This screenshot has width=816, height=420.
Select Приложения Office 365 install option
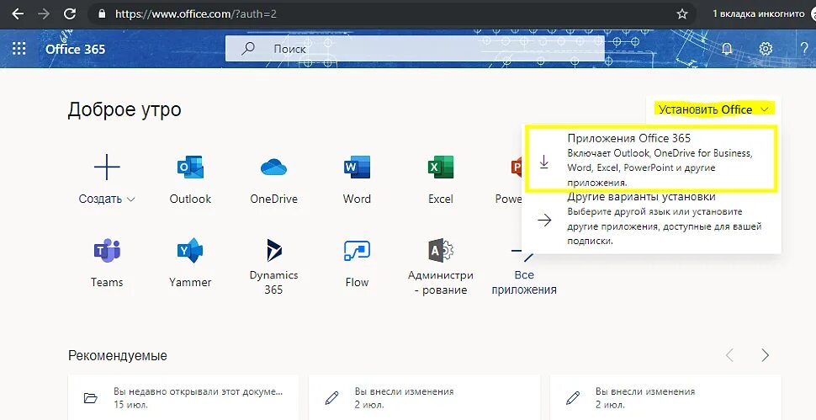point(651,159)
